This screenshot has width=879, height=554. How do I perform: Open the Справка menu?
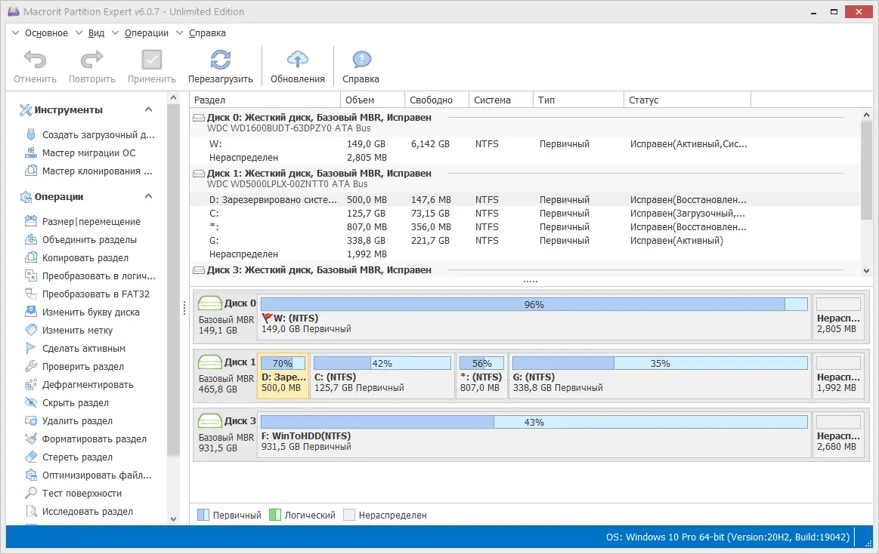[x=206, y=32]
